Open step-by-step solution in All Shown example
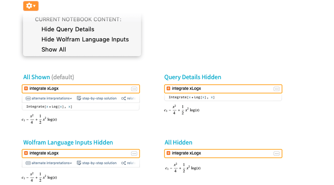The image size is (334, 185). point(97,98)
